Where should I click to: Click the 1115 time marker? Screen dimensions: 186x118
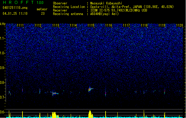[91, 25]
